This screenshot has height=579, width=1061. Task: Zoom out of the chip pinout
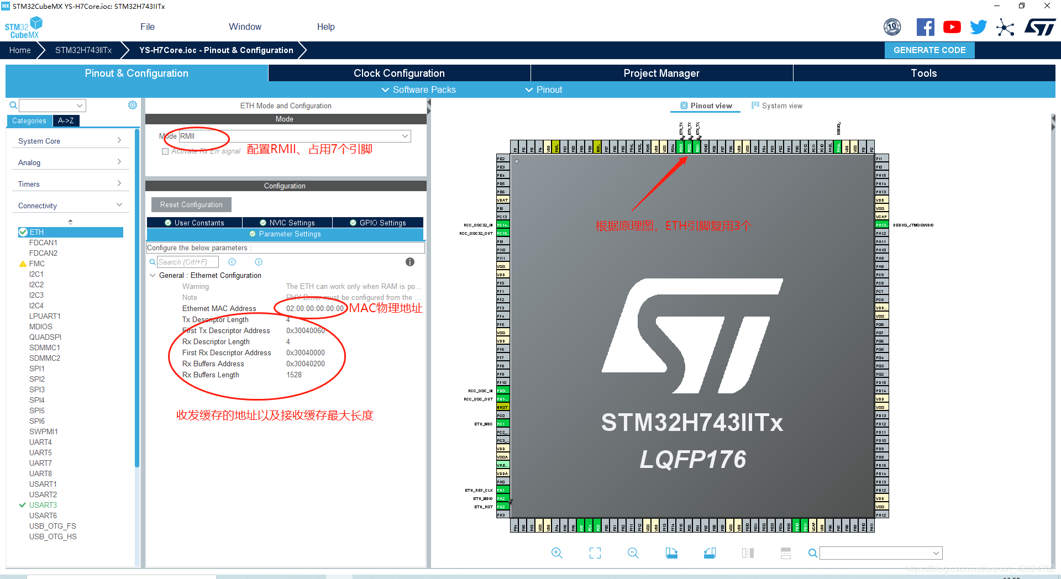[633, 553]
